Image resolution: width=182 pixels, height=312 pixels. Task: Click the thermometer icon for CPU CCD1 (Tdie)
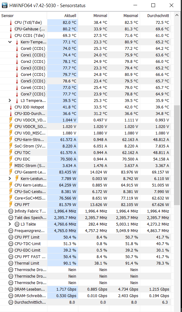(11, 36)
